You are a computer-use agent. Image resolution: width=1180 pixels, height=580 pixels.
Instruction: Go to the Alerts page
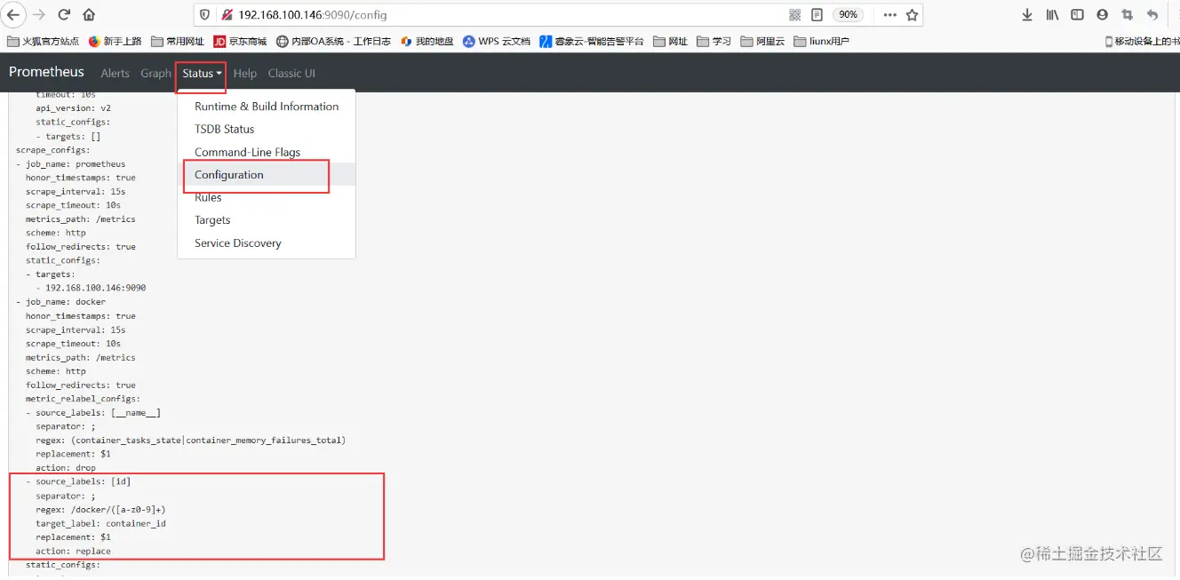coord(115,74)
